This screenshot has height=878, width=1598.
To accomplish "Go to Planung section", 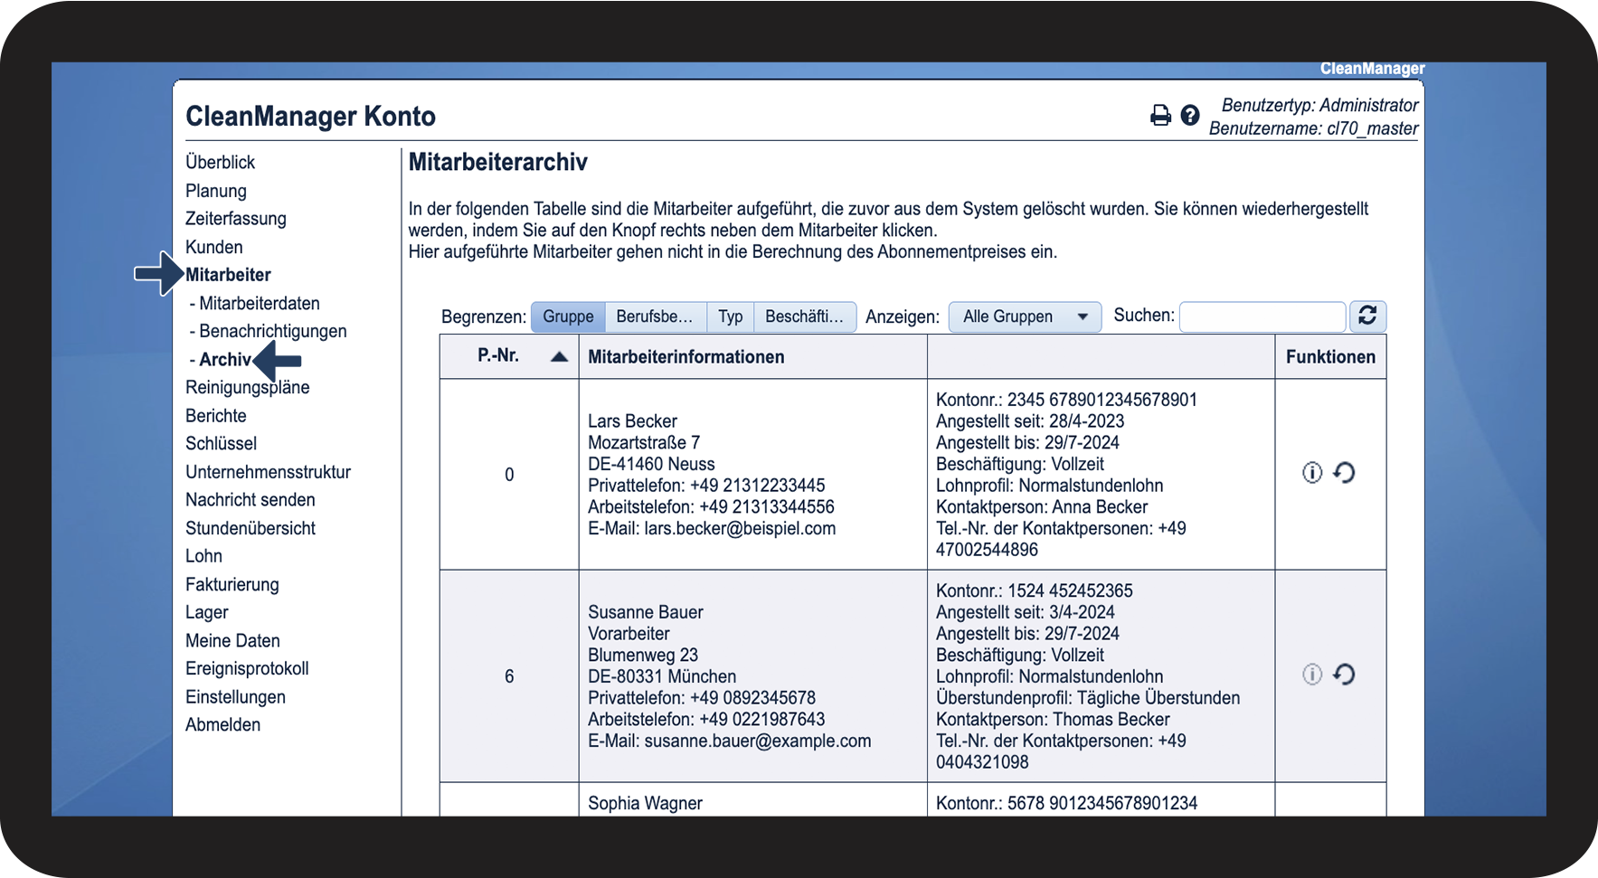I will tap(216, 191).
